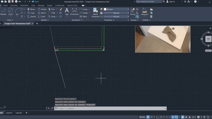Close the command line with X button
The width and height of the screenshot is (212, 119).
pos(49,108)
